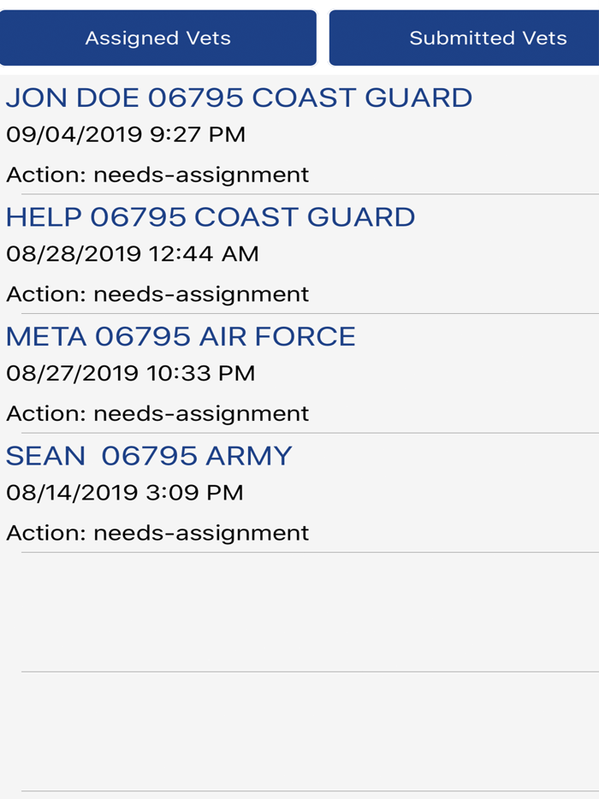Screen dimensions: 599x799
Task: Click needs-assignment action under SEAN entry
Action: pos(201,533)
